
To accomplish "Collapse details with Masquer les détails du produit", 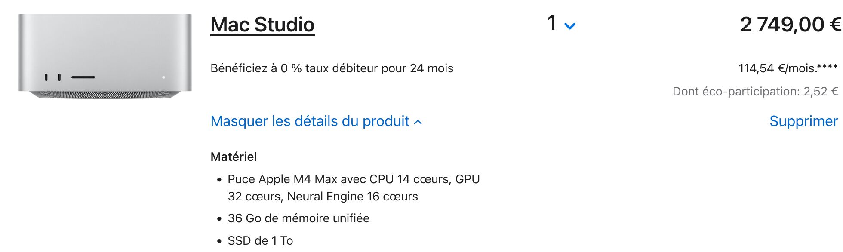I will point(316,121).
